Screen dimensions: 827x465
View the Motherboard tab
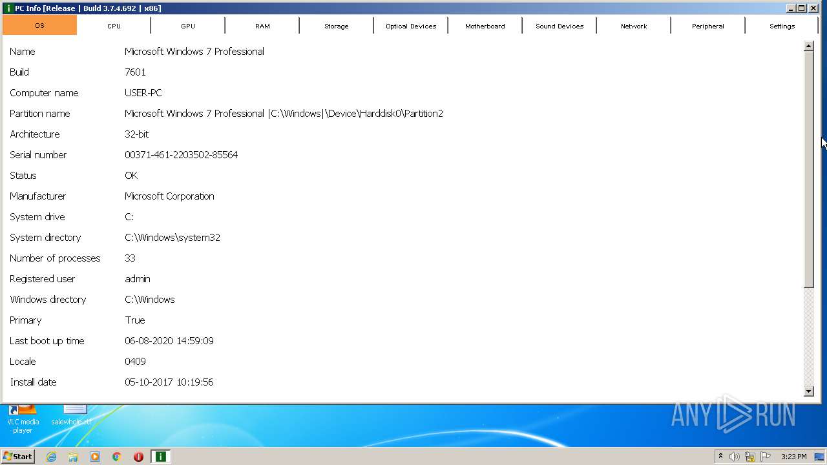pyautogui.click(x=485, y=26)
